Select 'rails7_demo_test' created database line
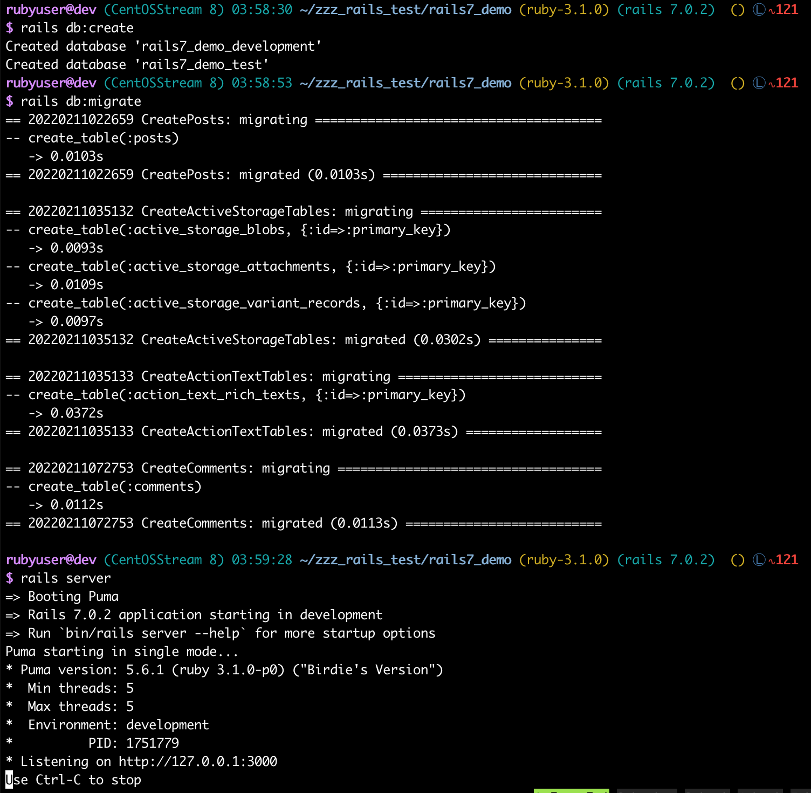Viewport: 811px width, 793px height. [x=138, y=65]
